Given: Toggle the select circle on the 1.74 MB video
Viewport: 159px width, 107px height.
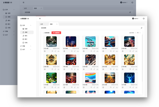Looking at the screenshot, I should tap(45, 87).
